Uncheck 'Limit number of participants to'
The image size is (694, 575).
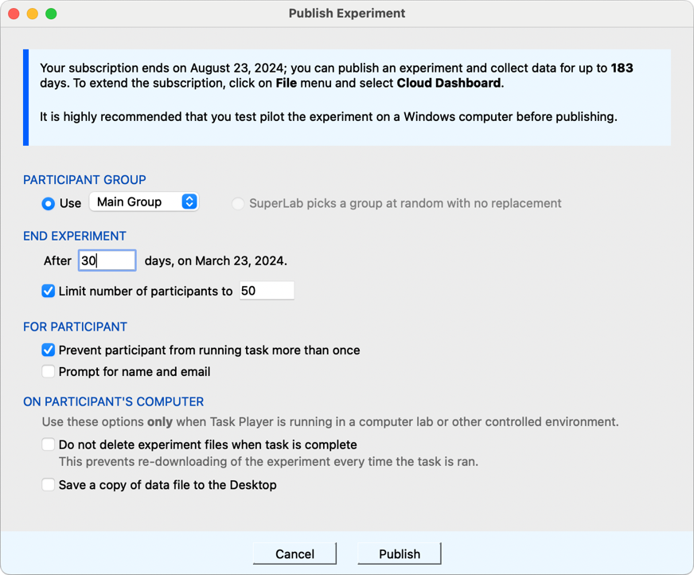click(49, 291)
